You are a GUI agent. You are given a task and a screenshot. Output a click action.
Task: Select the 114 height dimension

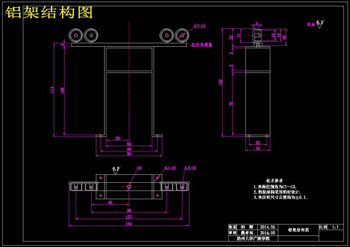[x=52, y=90]
